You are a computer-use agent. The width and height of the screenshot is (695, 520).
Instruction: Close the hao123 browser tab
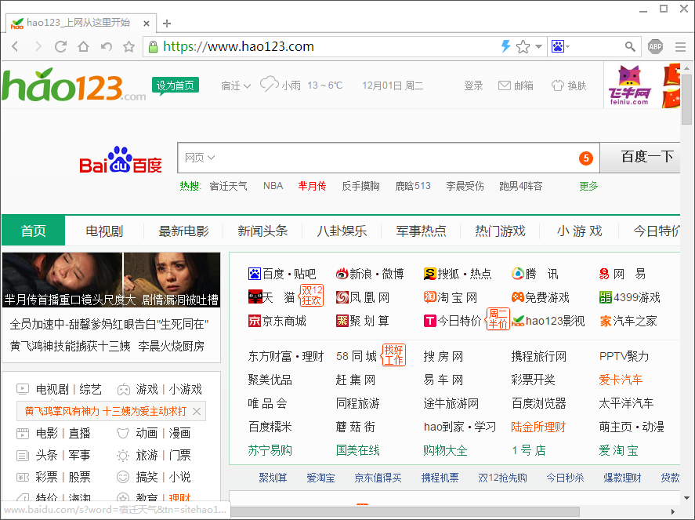click(147, 23)
